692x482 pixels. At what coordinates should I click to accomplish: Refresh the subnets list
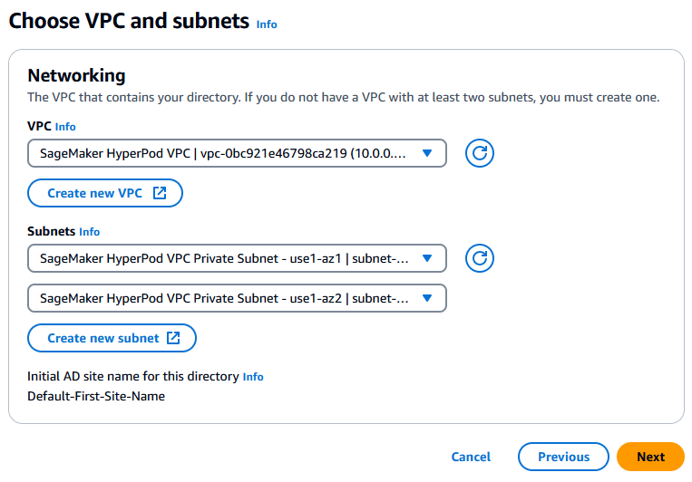[x=480, y=259]
